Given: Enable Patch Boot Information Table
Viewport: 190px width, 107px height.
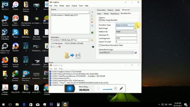Looking at the screenshot, I should [100, 45].
